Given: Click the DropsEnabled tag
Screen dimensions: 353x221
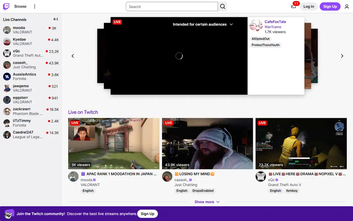Looking at the screenshot, I should point(203,190).
